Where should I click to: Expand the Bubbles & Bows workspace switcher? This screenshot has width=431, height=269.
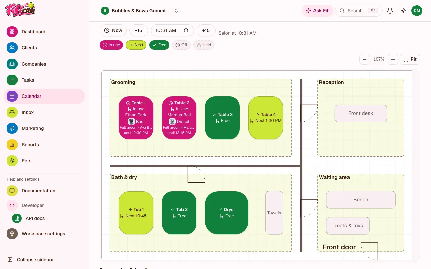tap(140, 11)
